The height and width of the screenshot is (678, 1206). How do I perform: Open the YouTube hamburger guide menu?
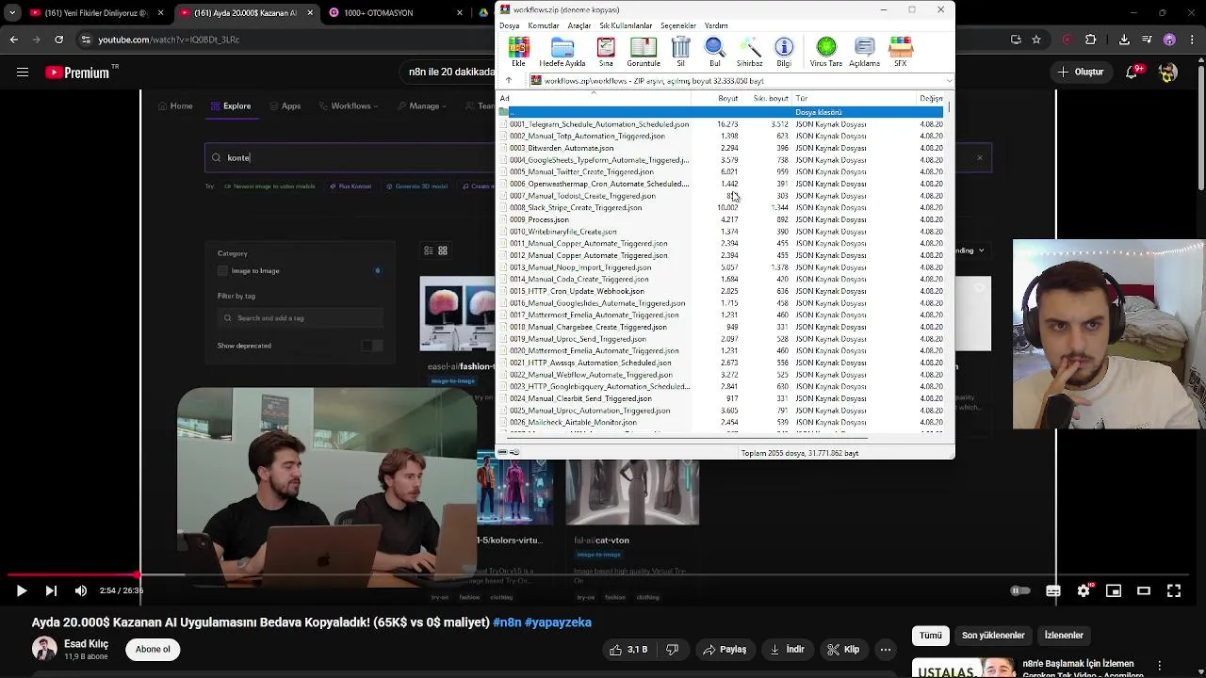(23, 73)
